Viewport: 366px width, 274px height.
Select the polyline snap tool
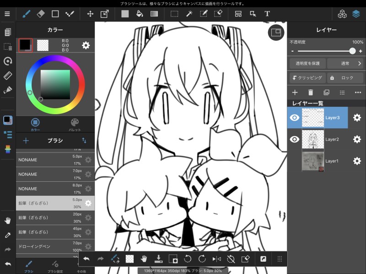(70, 14)
